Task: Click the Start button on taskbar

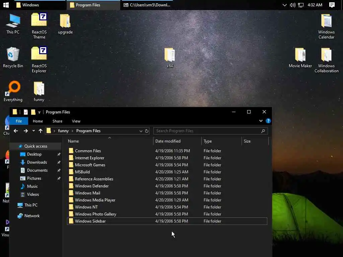Action: (6, 5)
